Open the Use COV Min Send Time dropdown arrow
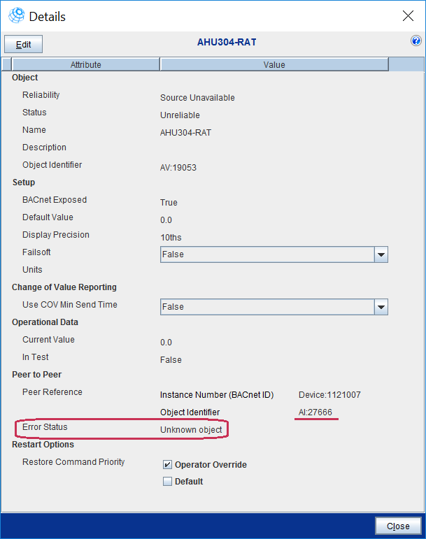 [x=381, y=307]
